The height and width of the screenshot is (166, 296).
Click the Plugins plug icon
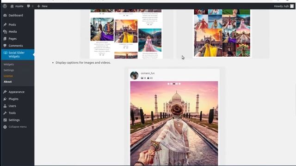tap(5, 99)
